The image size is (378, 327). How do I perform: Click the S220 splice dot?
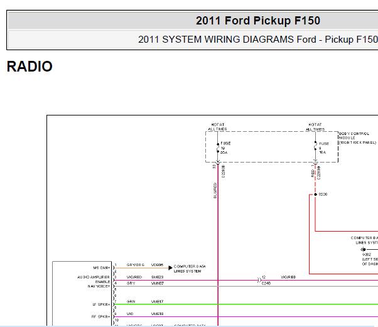tap(315, 194)
